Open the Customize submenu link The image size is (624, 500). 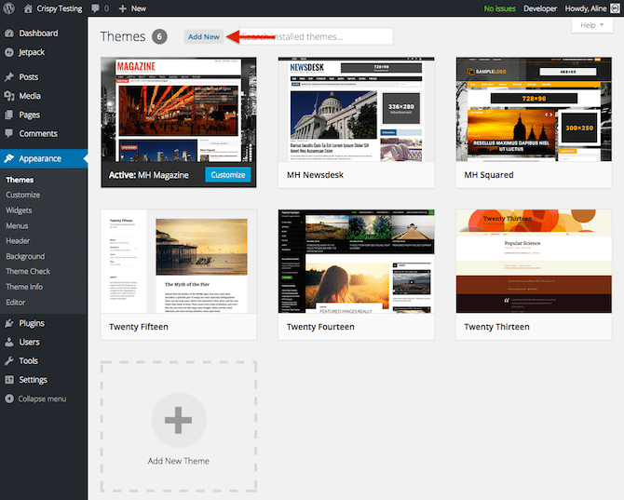22,195
